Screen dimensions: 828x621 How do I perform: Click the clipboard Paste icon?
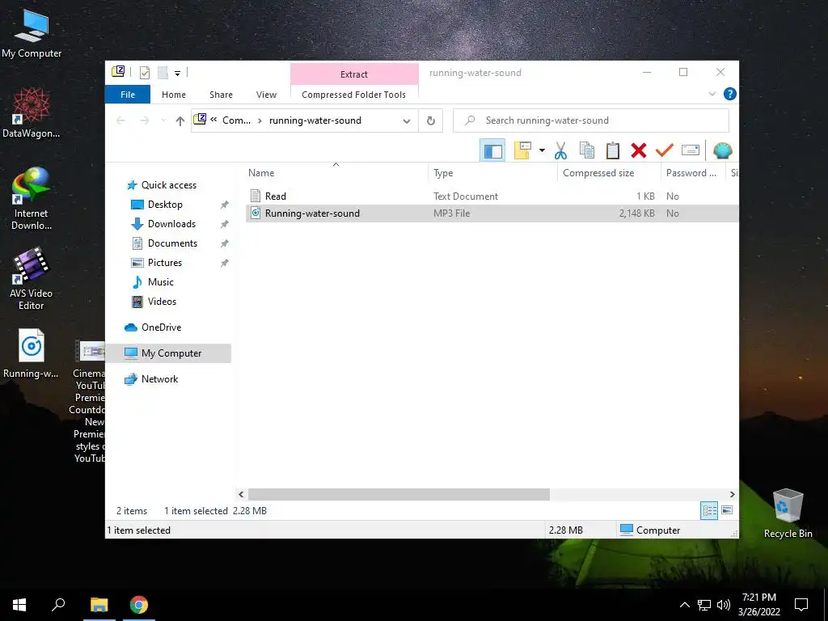613,150
